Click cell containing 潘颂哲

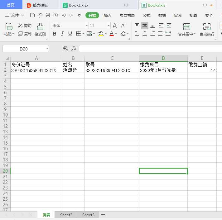click(x=73, y=70)
